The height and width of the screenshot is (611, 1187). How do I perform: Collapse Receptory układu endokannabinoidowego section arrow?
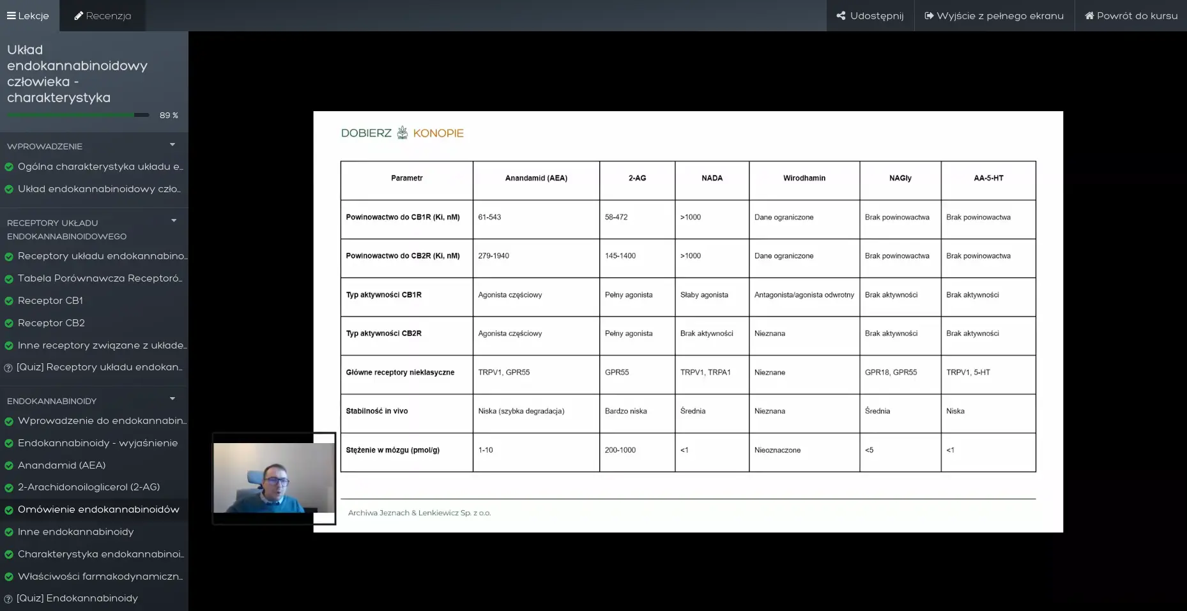(174, 221)
